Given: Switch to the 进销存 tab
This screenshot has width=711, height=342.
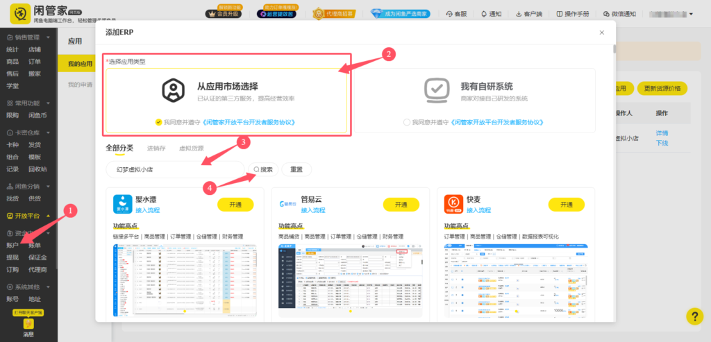Looking at the screenshot, I should [x=156, y=148].
